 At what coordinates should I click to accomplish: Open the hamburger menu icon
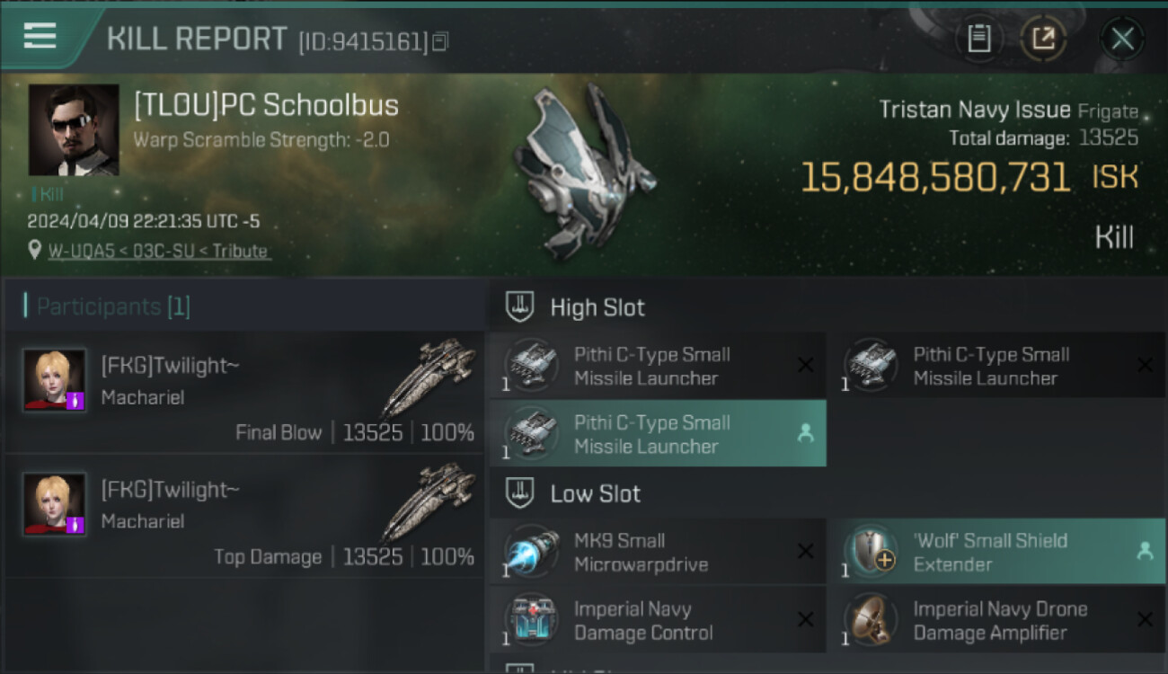(40, 37)
